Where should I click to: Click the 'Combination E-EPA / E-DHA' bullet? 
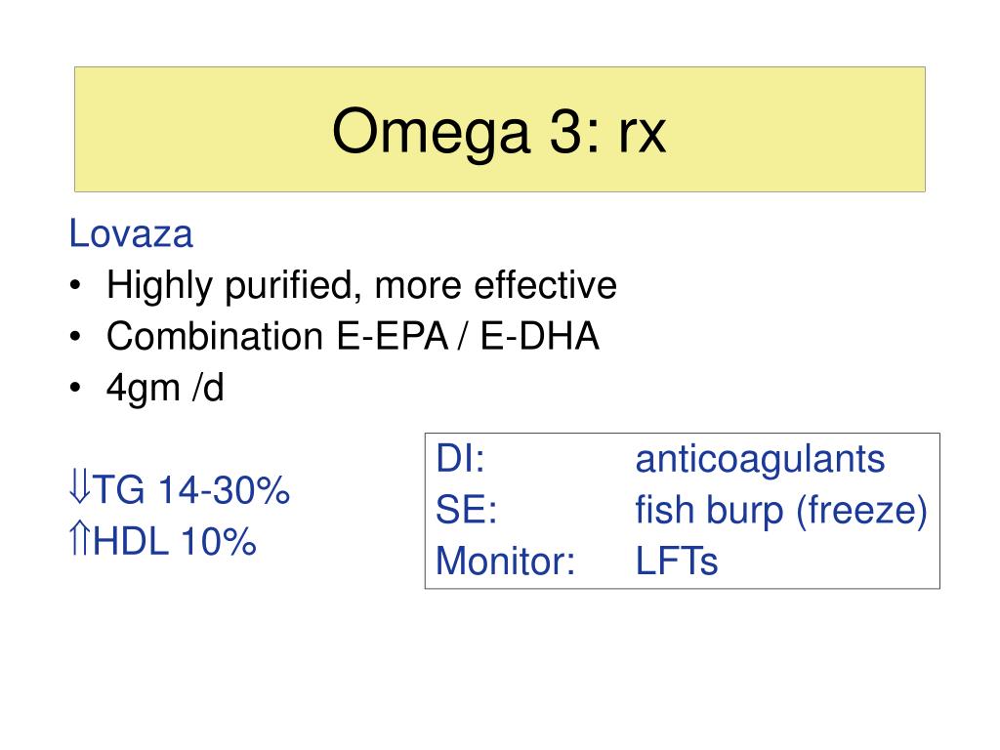click(353, 336)
